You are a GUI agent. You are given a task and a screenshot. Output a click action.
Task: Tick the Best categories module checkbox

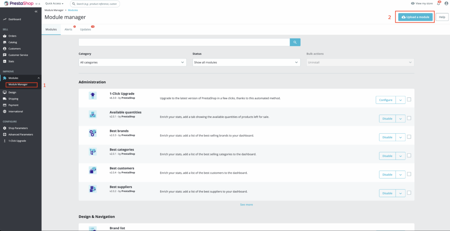click(409, 155)
